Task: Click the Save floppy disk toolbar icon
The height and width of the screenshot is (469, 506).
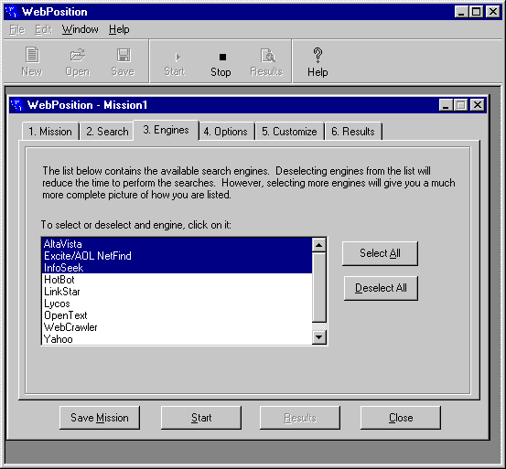Action: 124,55
